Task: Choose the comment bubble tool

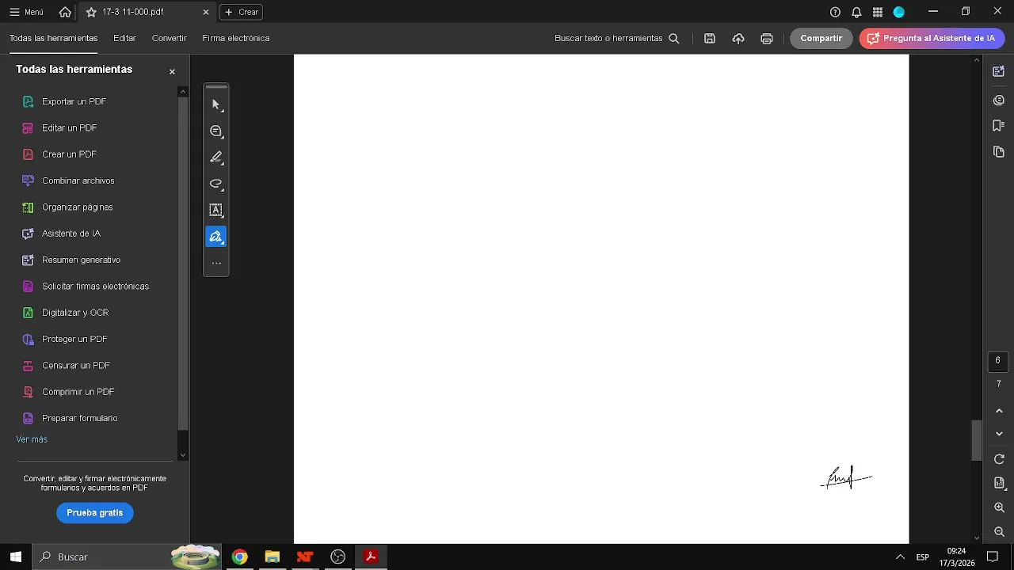Action: click(x=216, y=131)
